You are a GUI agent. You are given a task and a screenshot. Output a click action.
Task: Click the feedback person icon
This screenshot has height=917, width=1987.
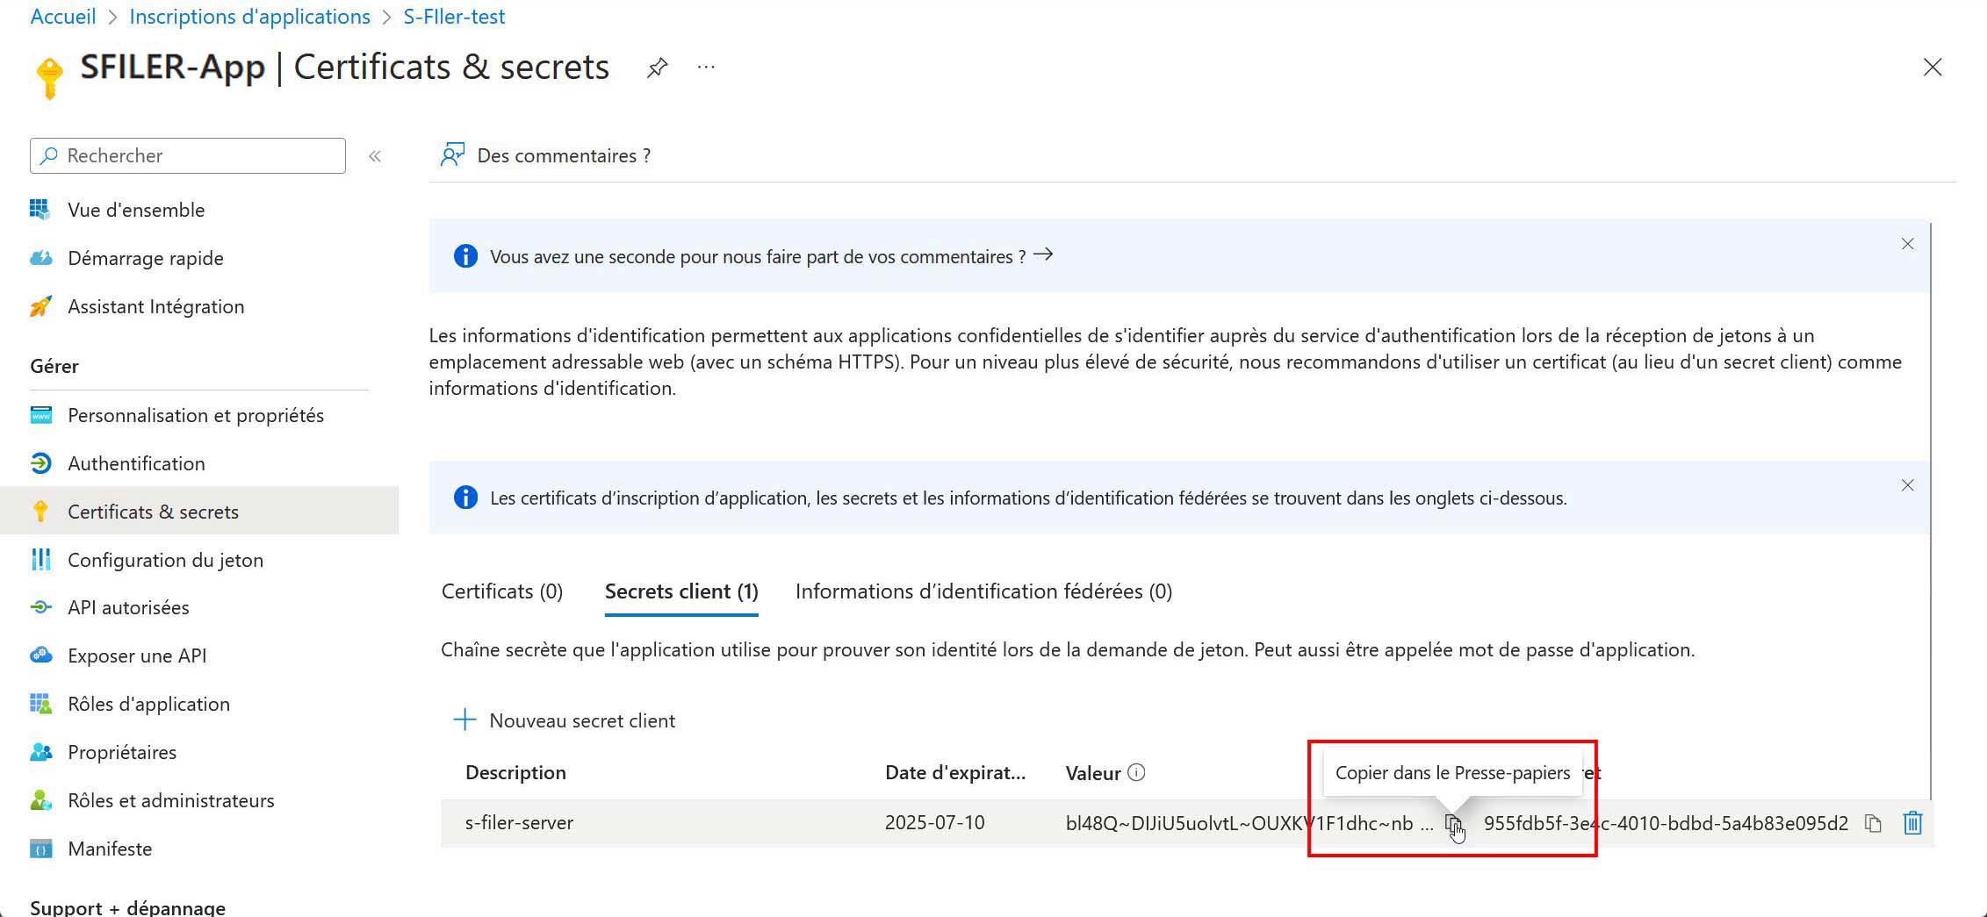coord(452,155)
